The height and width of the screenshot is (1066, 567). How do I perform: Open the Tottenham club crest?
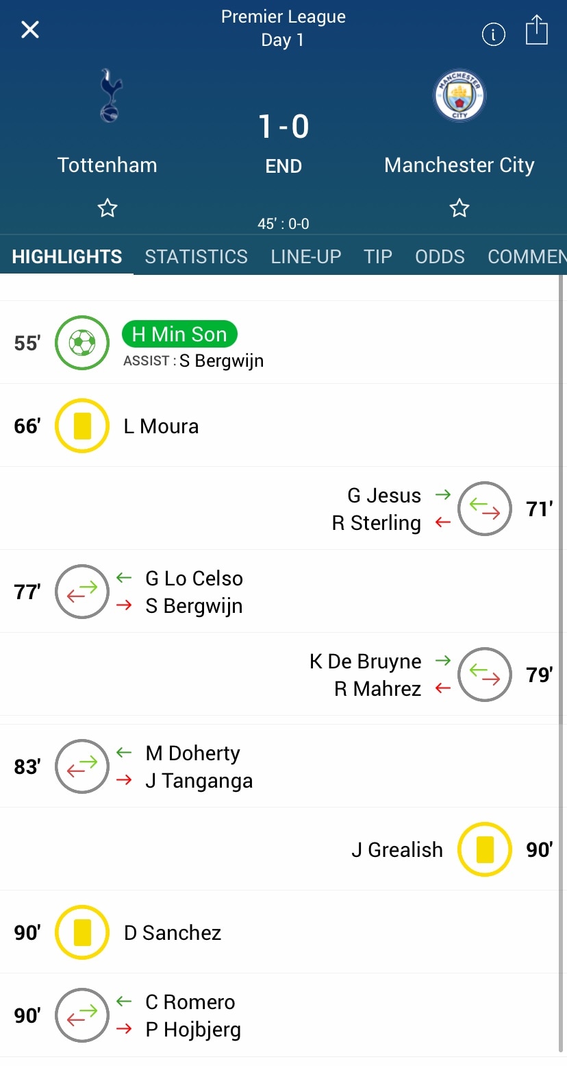tap(108, 95)
